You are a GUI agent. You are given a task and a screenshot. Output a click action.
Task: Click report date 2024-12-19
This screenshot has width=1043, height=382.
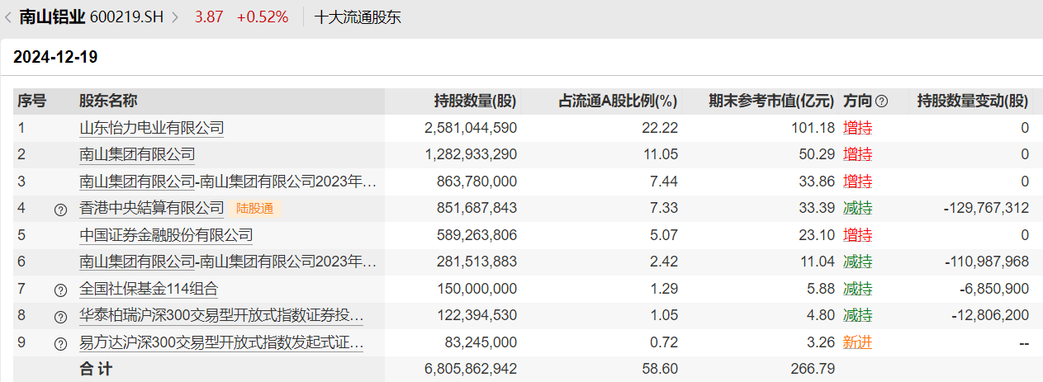click(55, 58)
